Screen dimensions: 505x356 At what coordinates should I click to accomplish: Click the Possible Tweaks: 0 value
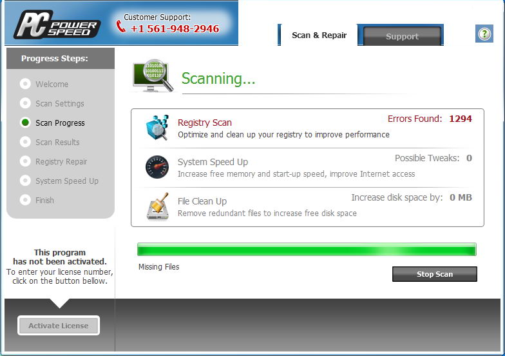click(433, 158)
